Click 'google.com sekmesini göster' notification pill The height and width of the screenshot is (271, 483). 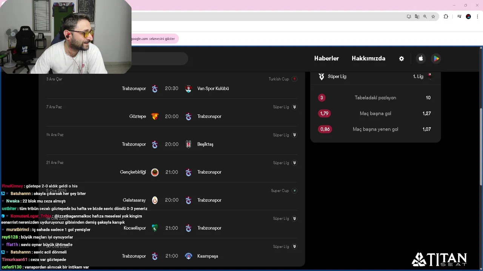[155, 39]
